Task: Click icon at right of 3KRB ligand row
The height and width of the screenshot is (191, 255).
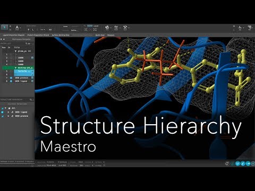Action: click(32, 81)
